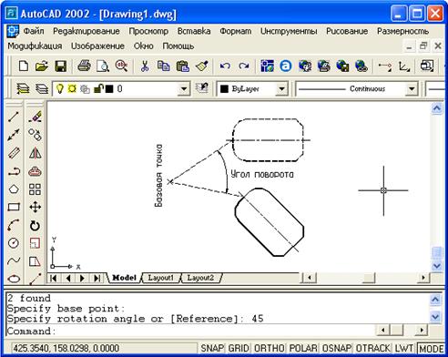
Task: Select the Mirror tool
Action: click(x=36, y=153)
